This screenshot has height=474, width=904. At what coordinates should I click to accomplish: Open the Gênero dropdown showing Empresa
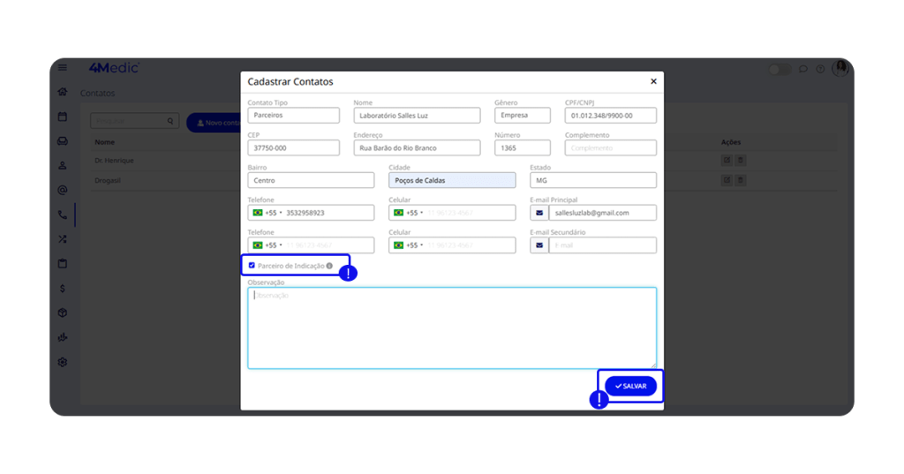522,116
